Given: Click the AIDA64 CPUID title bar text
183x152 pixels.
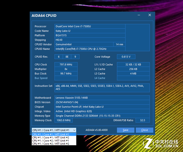Looking at the screenshot, I should click(44, 16).
